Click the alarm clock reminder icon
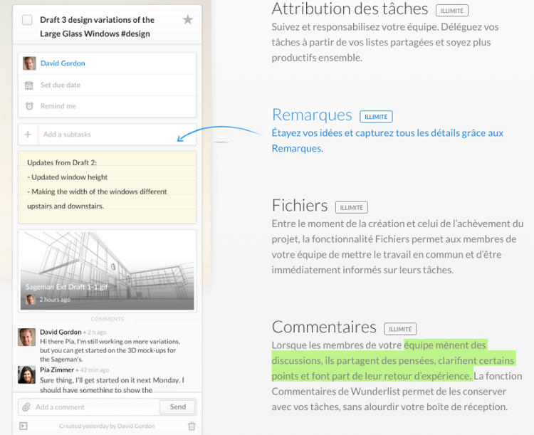 tap(29, 107)
